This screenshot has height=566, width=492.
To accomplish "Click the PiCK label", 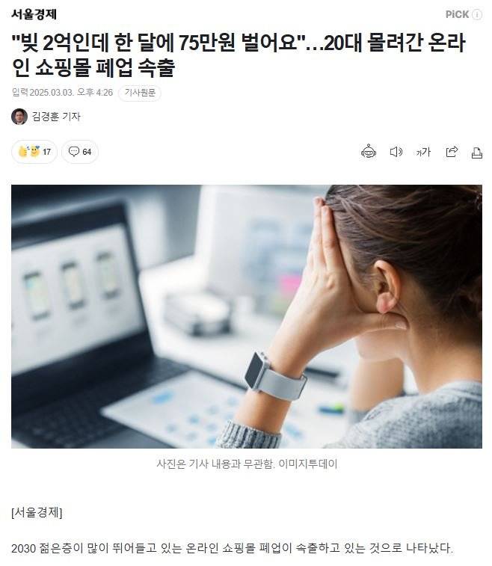I will pyautogui.click(x=457, y=14).
